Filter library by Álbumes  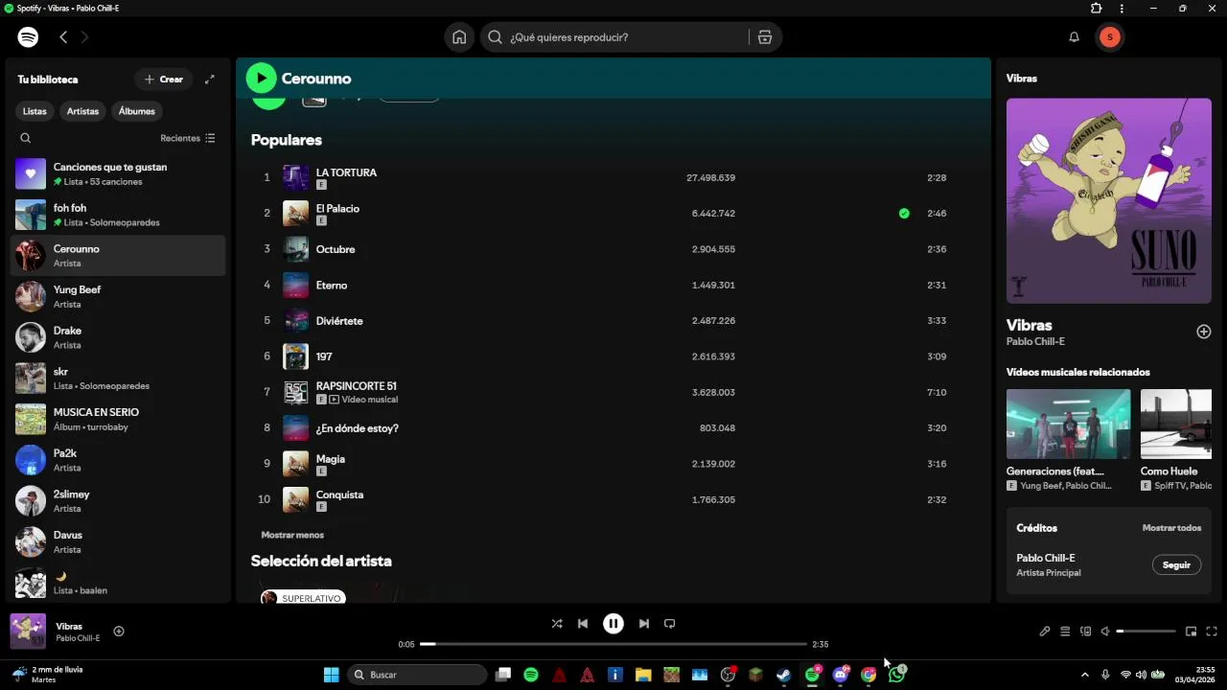click(137, 111)
